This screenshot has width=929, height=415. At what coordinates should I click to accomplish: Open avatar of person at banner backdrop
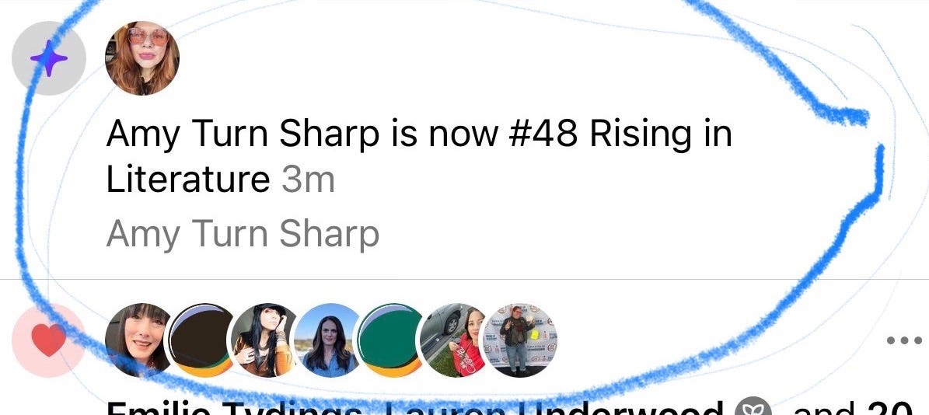(x=521, y=340)
